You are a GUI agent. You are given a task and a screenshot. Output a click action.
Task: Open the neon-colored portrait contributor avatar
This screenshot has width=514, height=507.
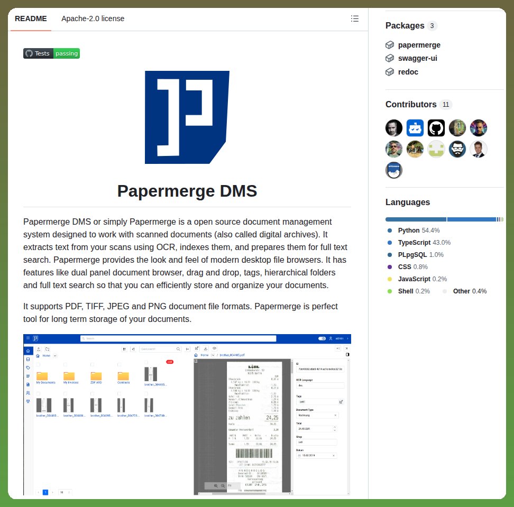coord(478,128)
